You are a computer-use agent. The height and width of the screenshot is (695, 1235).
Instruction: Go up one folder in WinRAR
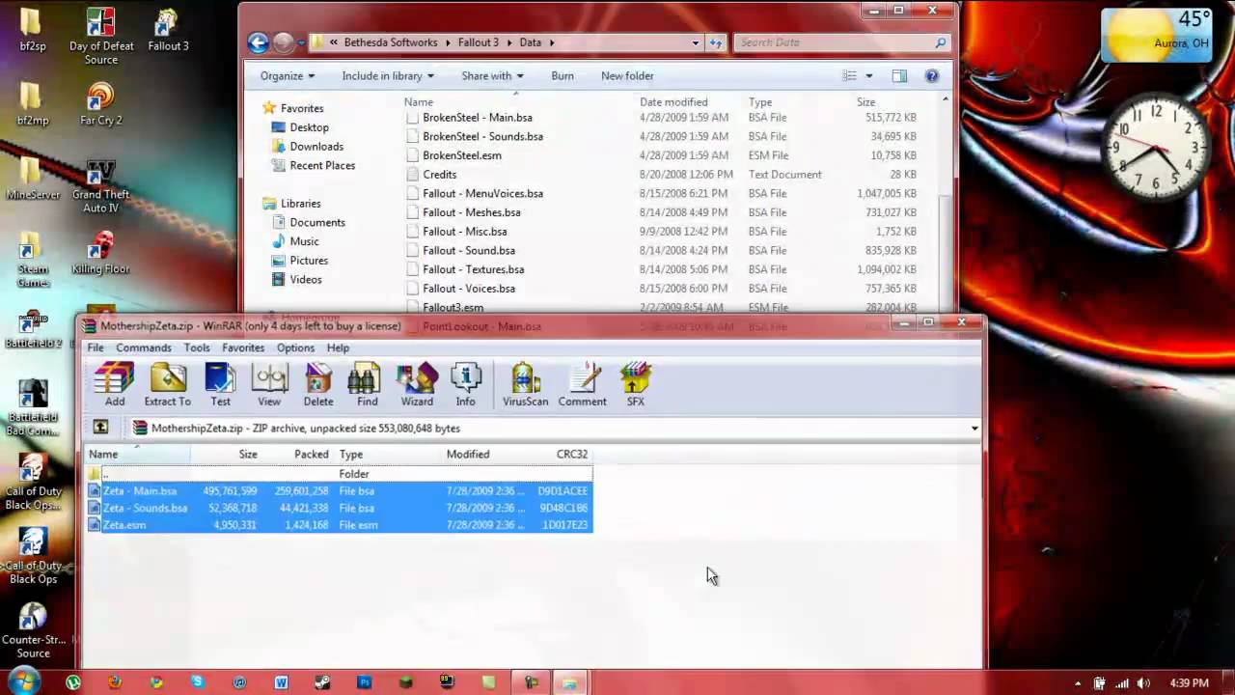100,428
